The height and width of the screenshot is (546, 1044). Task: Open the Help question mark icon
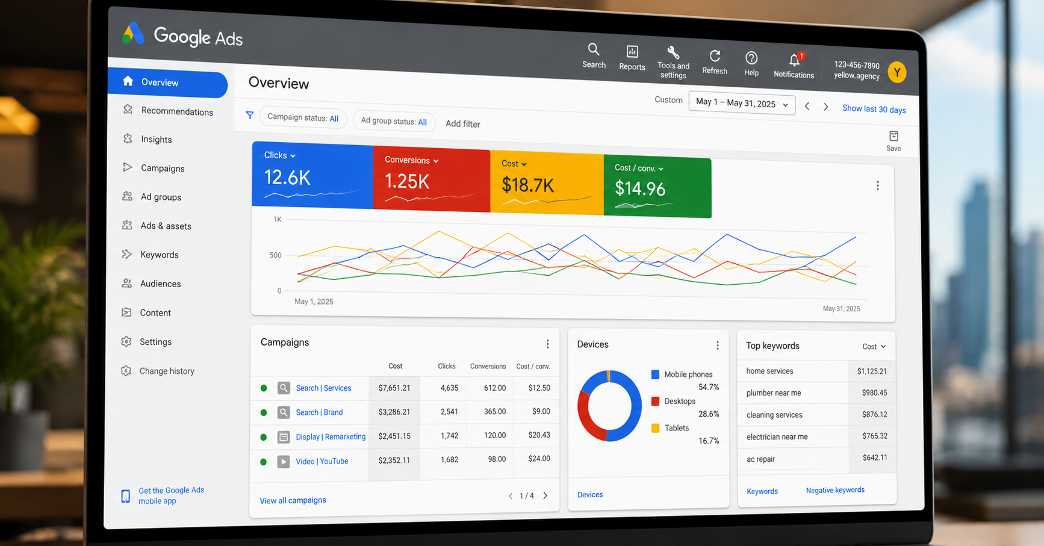coord(751,58)
